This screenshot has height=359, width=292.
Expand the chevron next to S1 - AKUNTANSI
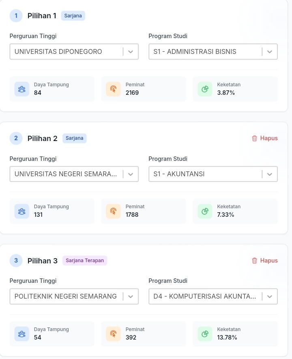[270, 174]
